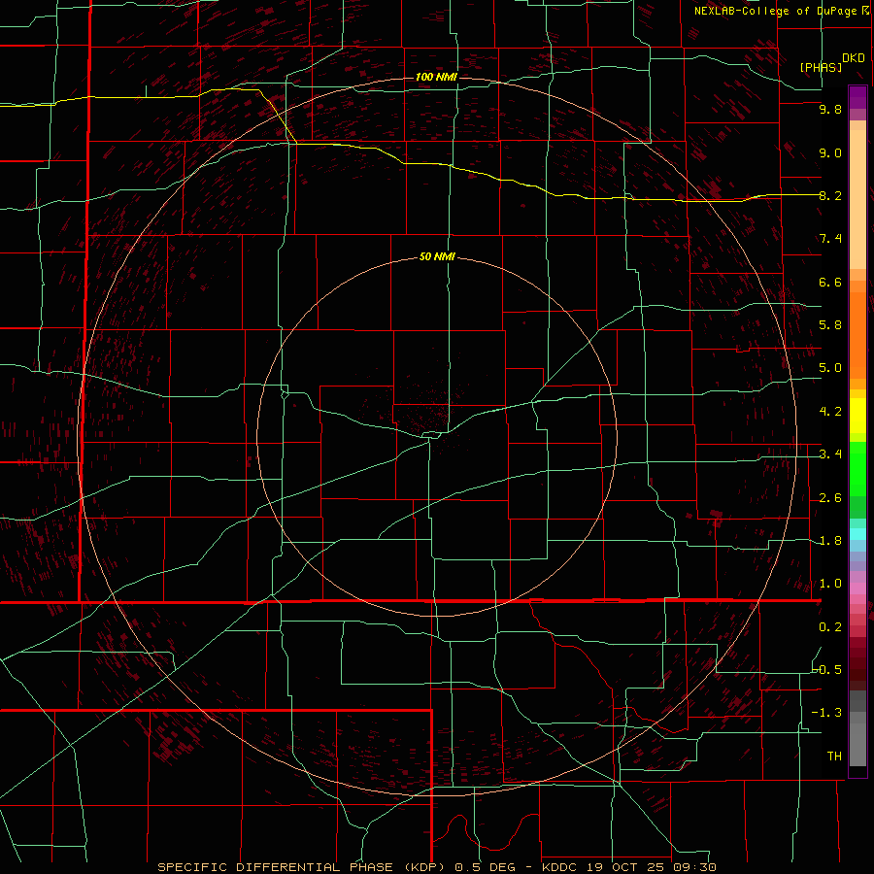Select the 100 NMI range ring label
This screenshot has height=874, width=874.
(x=436, y=77)
